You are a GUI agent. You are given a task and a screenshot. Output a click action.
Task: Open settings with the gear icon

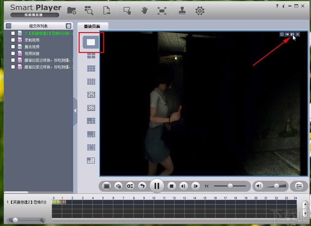click(x=200, y=11)
